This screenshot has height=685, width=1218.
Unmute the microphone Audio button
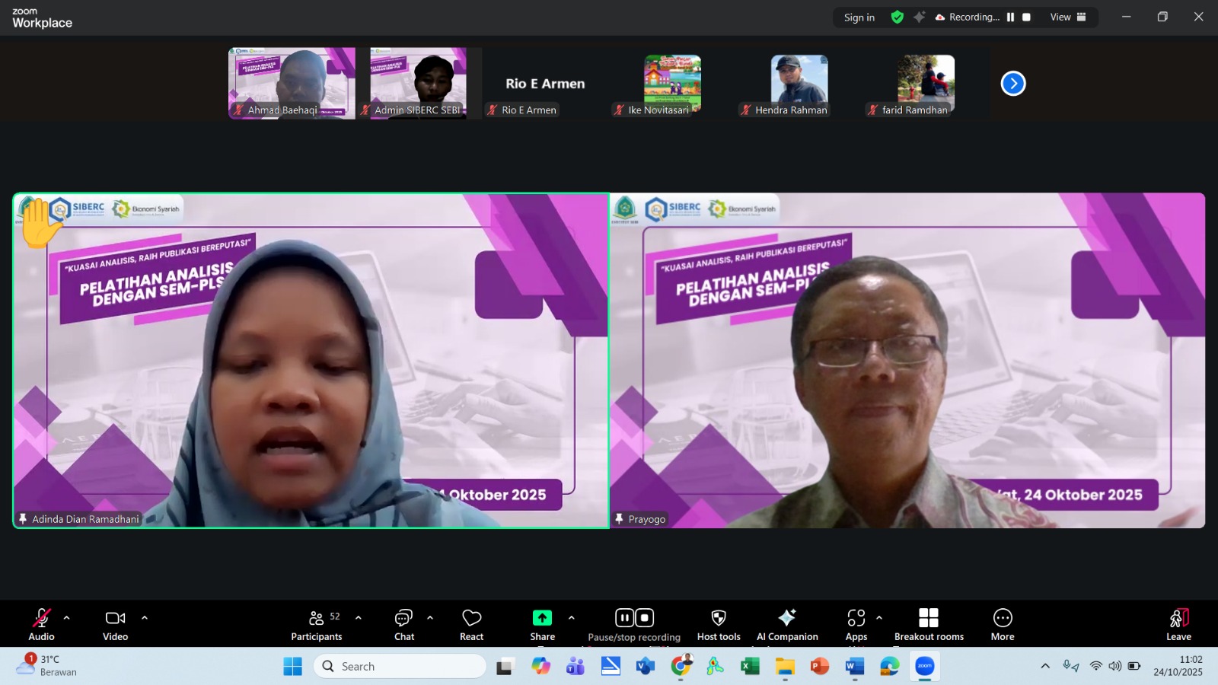[x=41, y=624]
